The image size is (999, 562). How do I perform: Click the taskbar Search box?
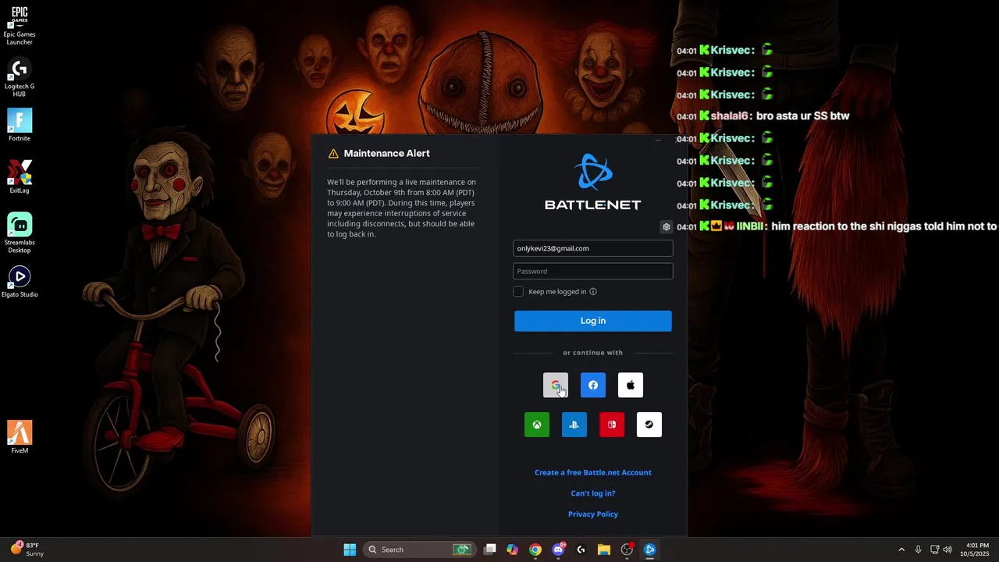click(420, 550)
